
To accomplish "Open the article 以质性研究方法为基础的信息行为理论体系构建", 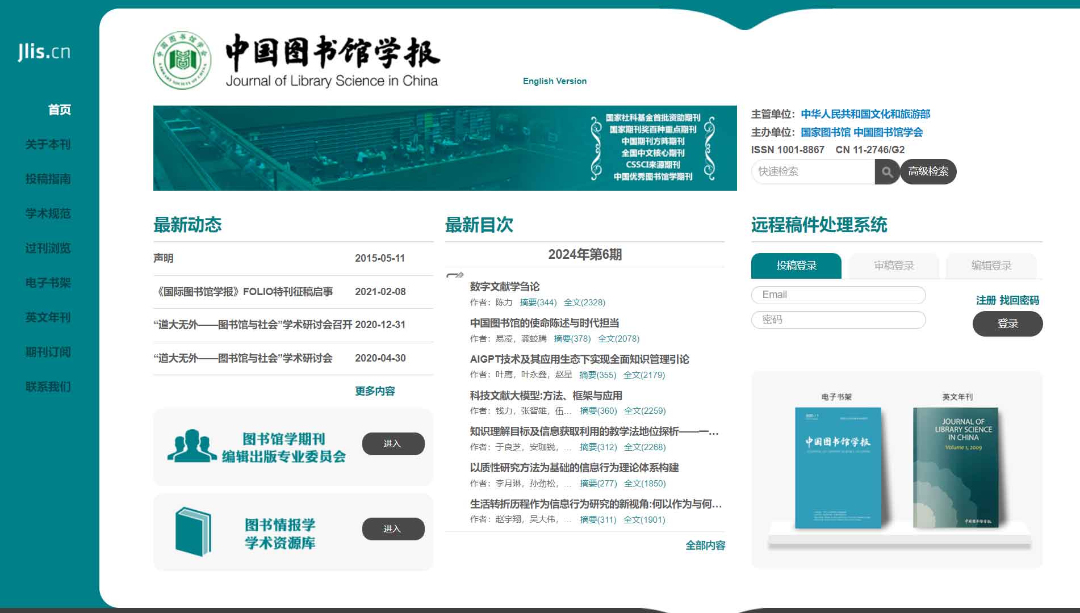I will [x=574, y=468].
